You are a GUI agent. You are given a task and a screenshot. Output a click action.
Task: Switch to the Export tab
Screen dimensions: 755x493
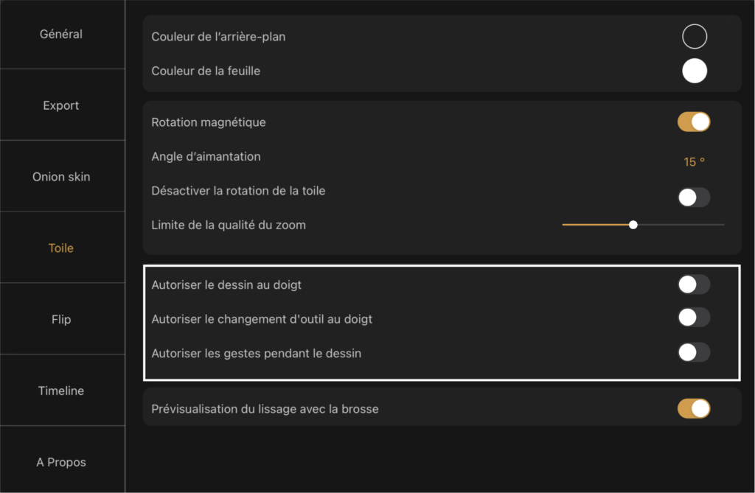coord(61,105)
